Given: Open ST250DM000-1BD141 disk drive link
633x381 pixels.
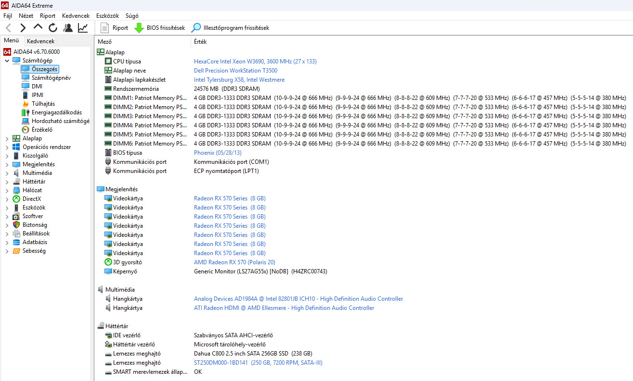Looking at the screenshot, I should click(258, 363).
